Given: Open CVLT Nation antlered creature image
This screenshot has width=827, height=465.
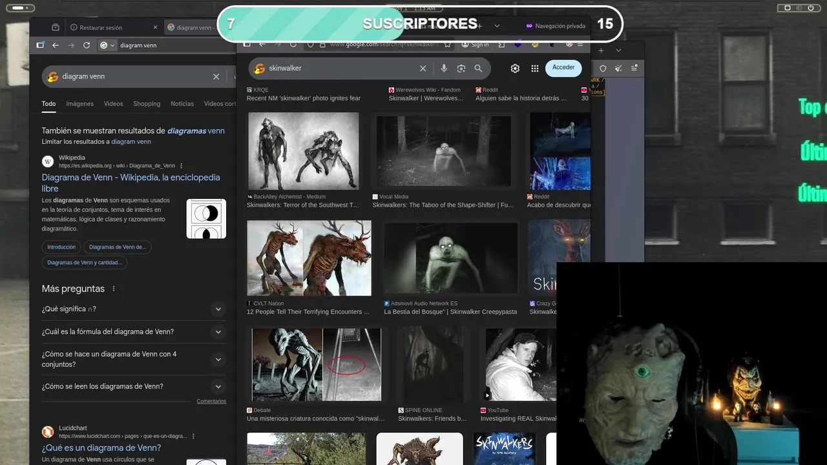Looking at the screenshot, I should tap(309, 258).
